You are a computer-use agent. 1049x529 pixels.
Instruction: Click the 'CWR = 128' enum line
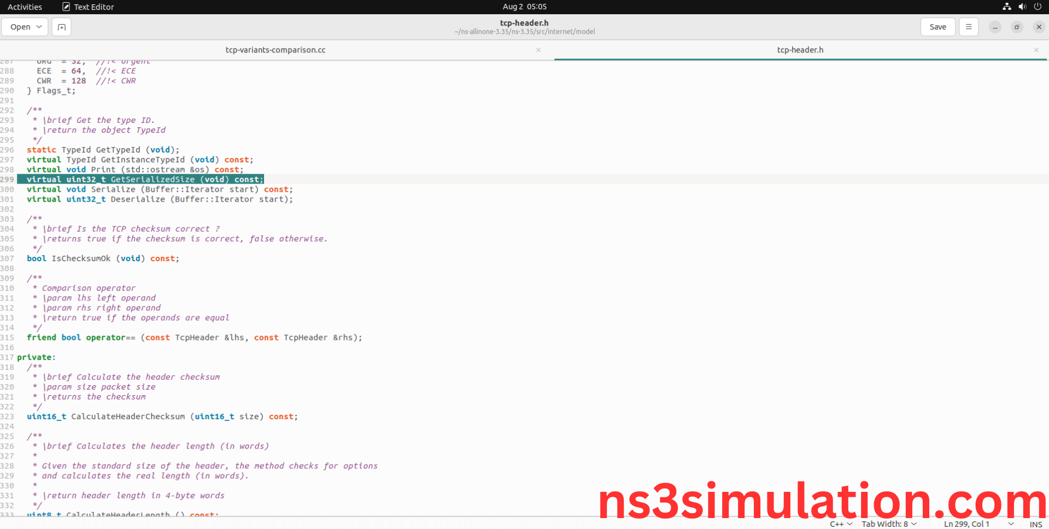pos(86,81)
